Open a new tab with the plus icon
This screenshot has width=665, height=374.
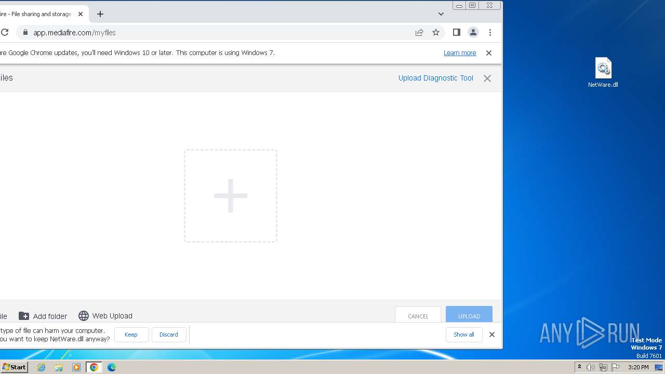pos(100,14)
